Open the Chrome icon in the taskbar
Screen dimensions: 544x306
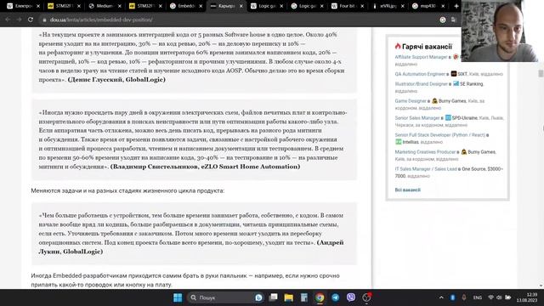point(320,297)
